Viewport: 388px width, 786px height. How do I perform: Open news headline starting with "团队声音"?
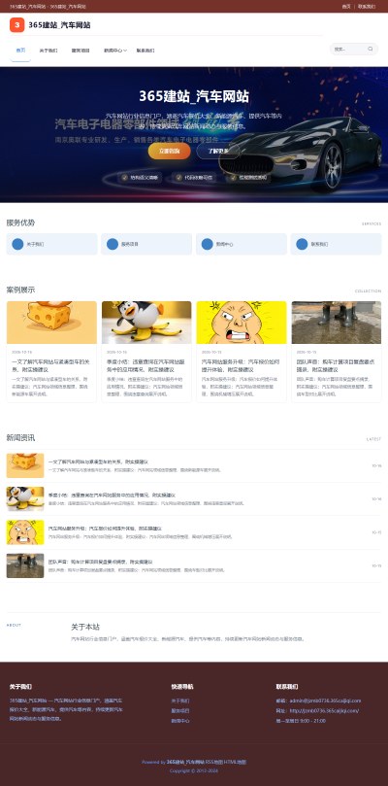[100, 562]
